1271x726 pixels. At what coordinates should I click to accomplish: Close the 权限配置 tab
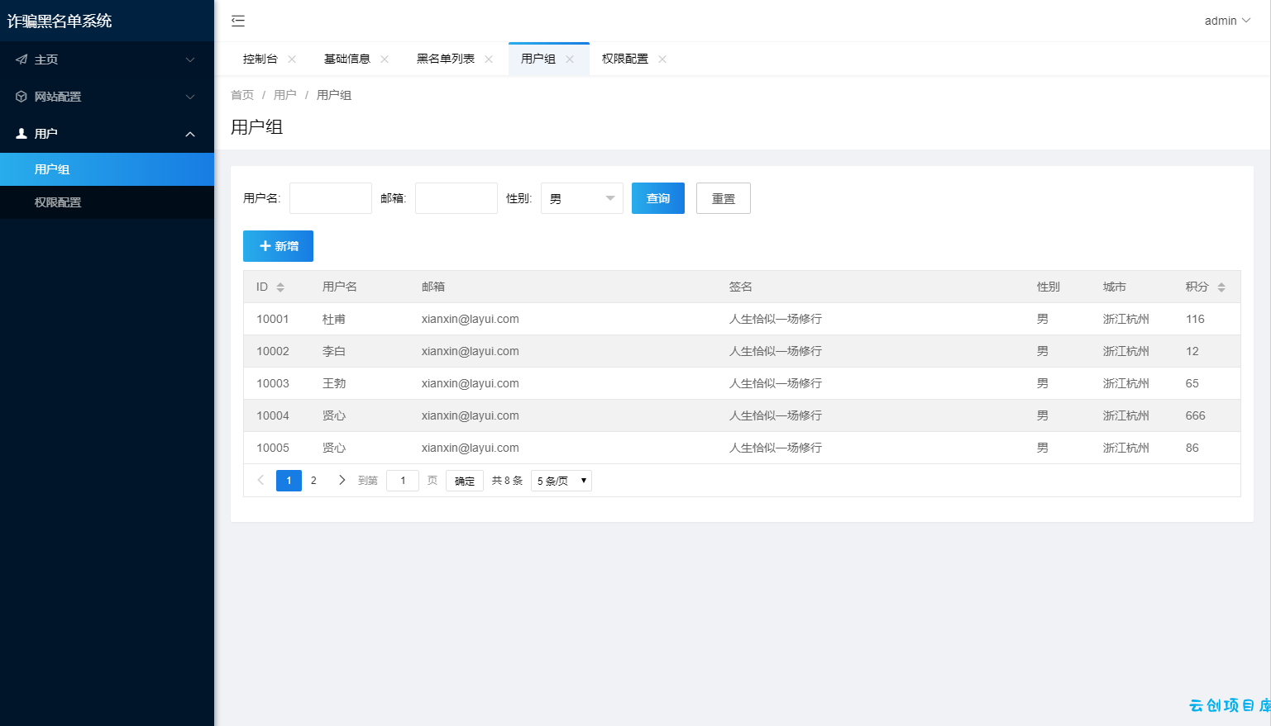tap(662, 59)
